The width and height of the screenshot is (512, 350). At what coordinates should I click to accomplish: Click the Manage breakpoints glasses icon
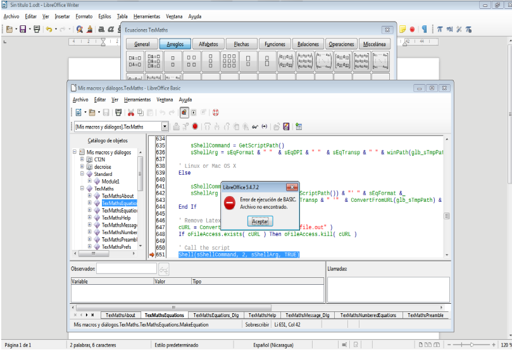(x=254, y=127)
